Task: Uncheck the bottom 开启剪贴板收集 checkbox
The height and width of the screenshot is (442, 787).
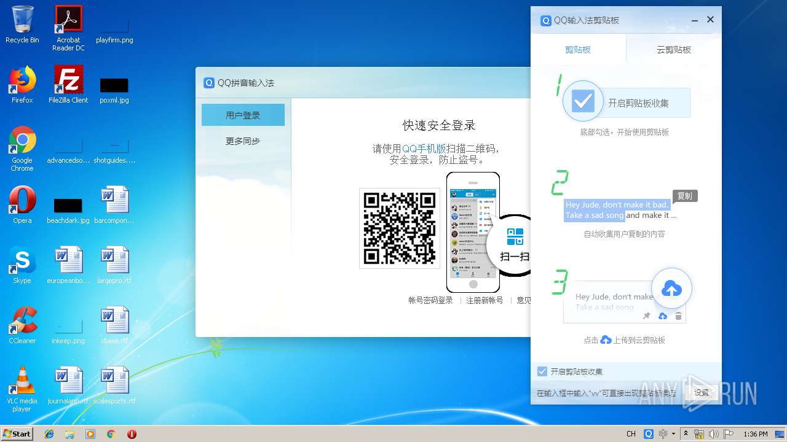Action: click(542, 371)
